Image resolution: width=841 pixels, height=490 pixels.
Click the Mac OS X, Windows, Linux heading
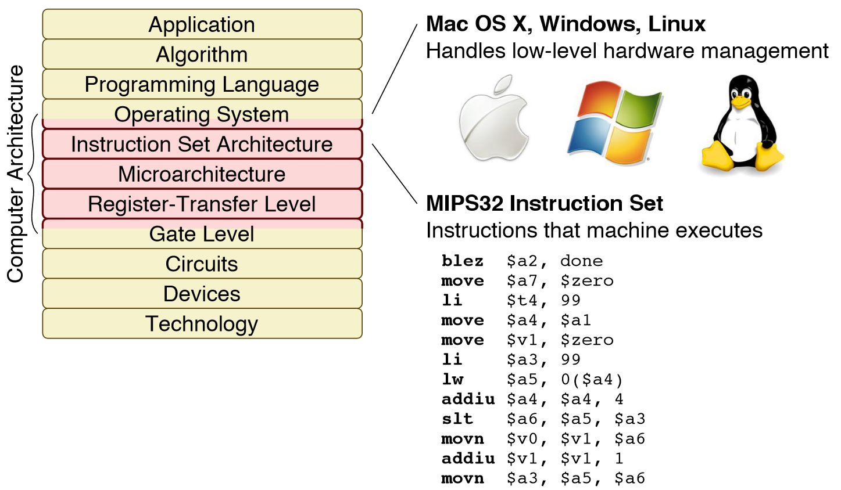coord(566,24)
